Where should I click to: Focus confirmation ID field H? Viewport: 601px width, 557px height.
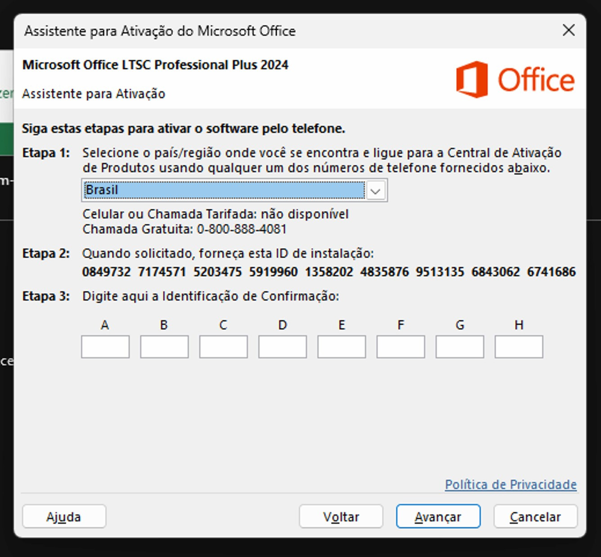[519, 347]
